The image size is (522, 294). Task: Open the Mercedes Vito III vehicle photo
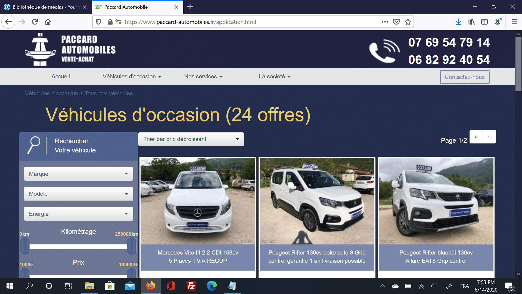198,201
